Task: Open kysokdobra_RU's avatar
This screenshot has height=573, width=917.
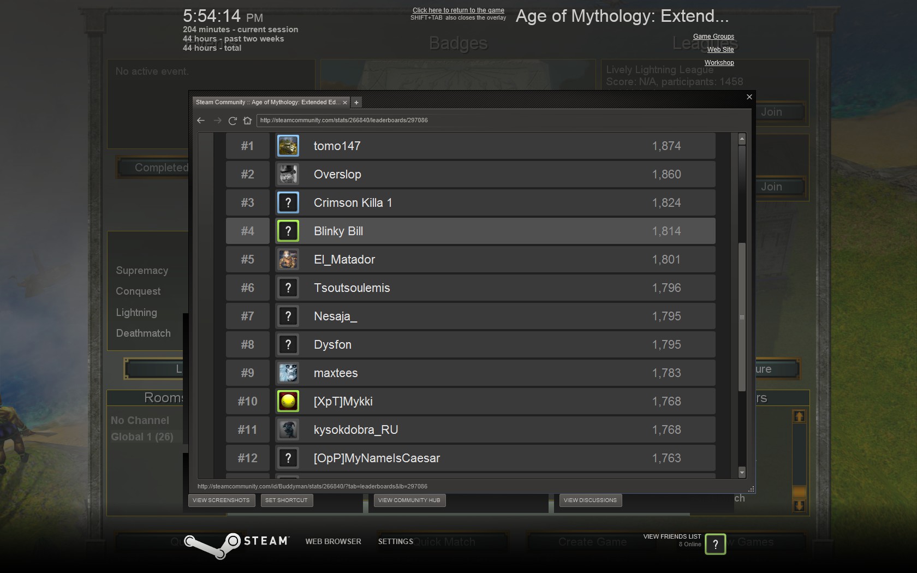Action: tap(288, 429)
